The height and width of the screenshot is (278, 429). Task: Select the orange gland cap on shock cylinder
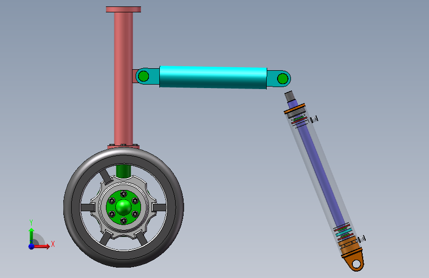[294, 109]
